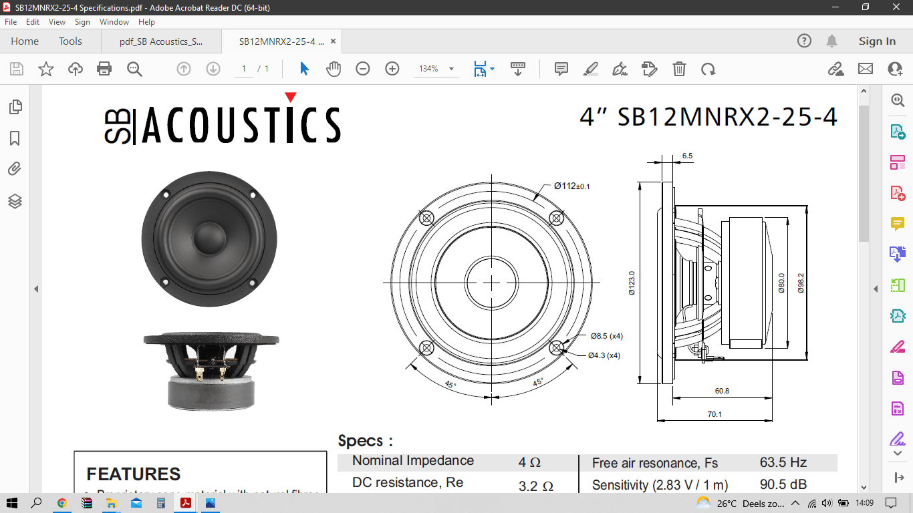The image size is (913, 513).
Task: Switch to the Home tab
Action: pos(25,41)
